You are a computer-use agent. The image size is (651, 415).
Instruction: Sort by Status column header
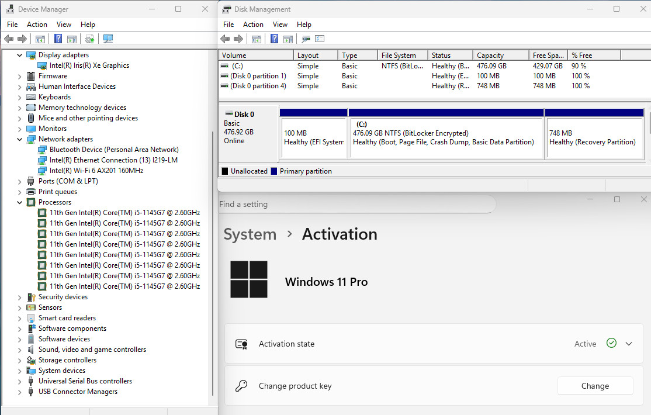pyautogui.click(x=451, y=56)
